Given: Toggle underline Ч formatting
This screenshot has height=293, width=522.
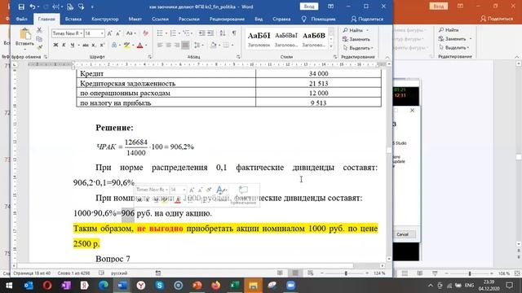Looking at the screenshot, I should (73, 45).
